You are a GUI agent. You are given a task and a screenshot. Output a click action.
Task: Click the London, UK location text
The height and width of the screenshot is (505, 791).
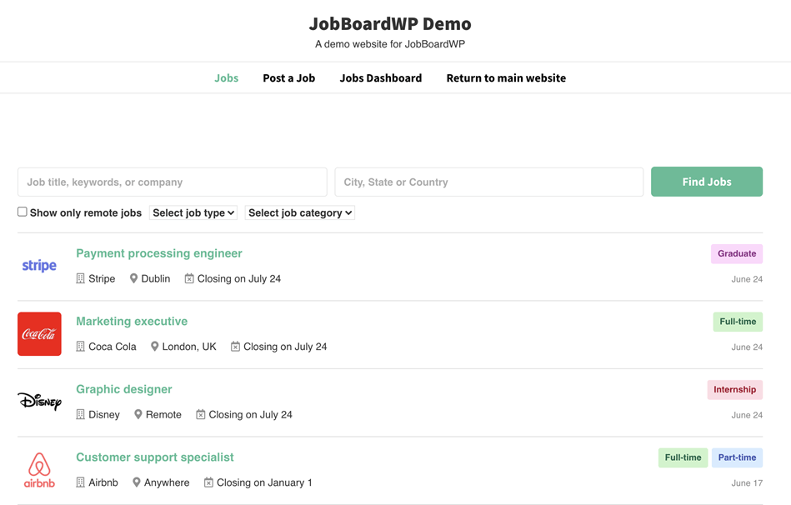point(189,347)
